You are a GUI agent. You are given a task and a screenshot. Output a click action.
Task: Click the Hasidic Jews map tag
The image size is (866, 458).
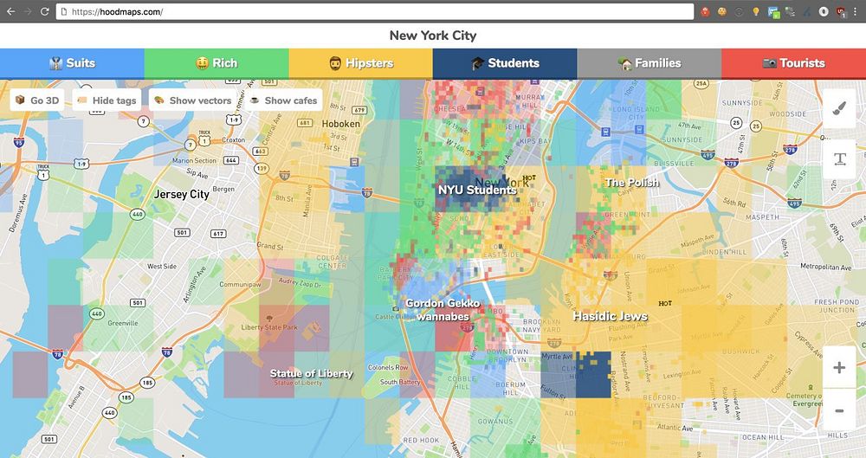[611, 317]
